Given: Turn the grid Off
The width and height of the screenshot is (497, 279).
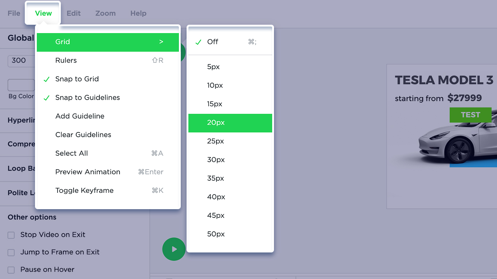Looking at the screenshot, I should (x=230, y=42).
